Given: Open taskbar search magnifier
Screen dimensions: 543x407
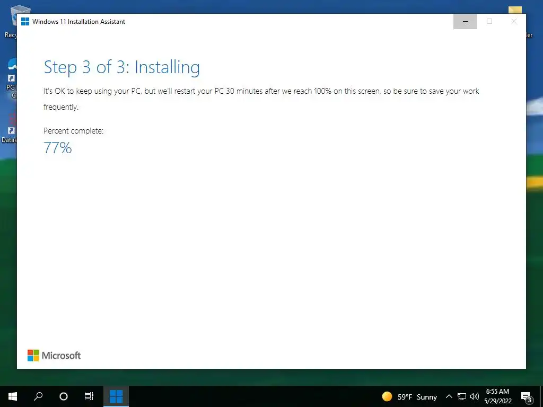Looking at the screenshot, I should 38,396.
